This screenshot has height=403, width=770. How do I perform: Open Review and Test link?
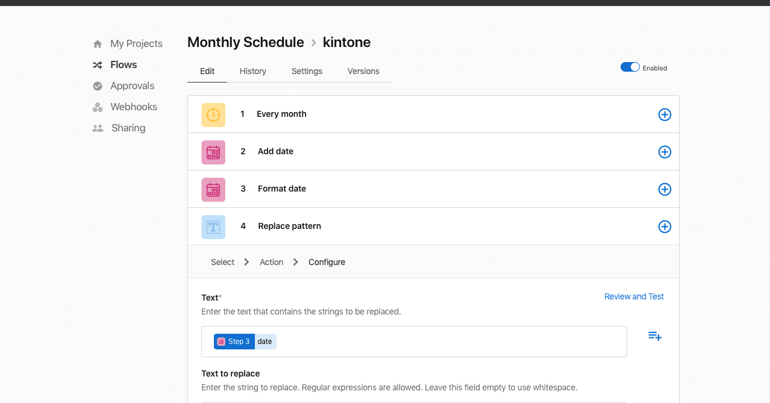click(x=634, y=296)
